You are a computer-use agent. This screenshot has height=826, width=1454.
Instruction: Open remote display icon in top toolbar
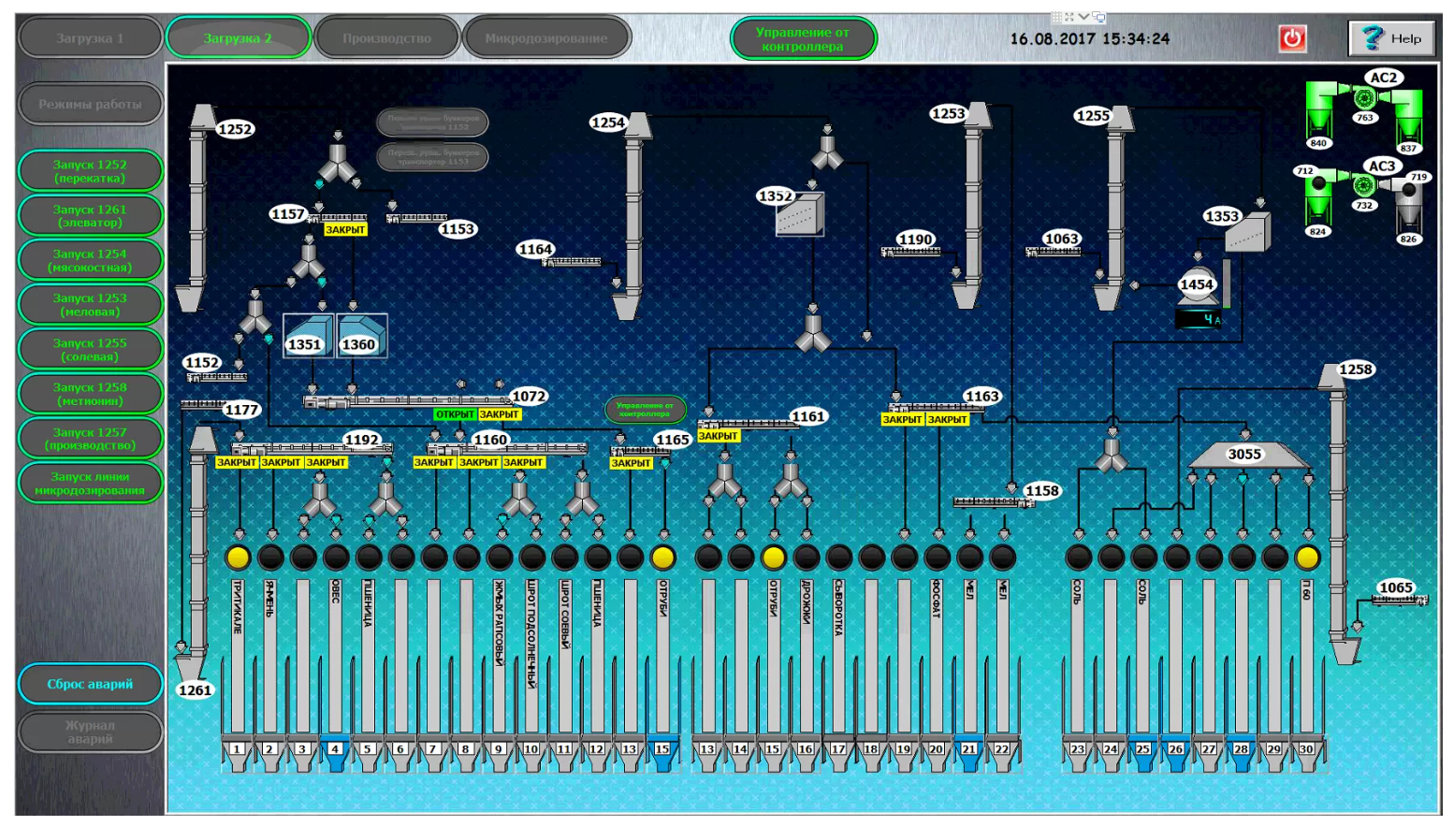tap(1099, 17)
